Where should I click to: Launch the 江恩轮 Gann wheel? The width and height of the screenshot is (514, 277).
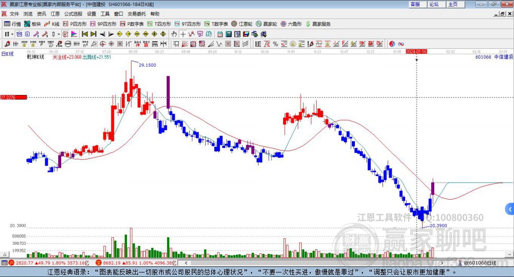[242, 24]
